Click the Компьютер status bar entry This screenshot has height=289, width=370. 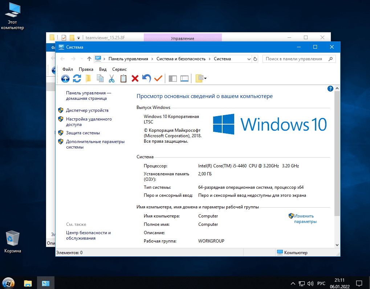[292, 253]
